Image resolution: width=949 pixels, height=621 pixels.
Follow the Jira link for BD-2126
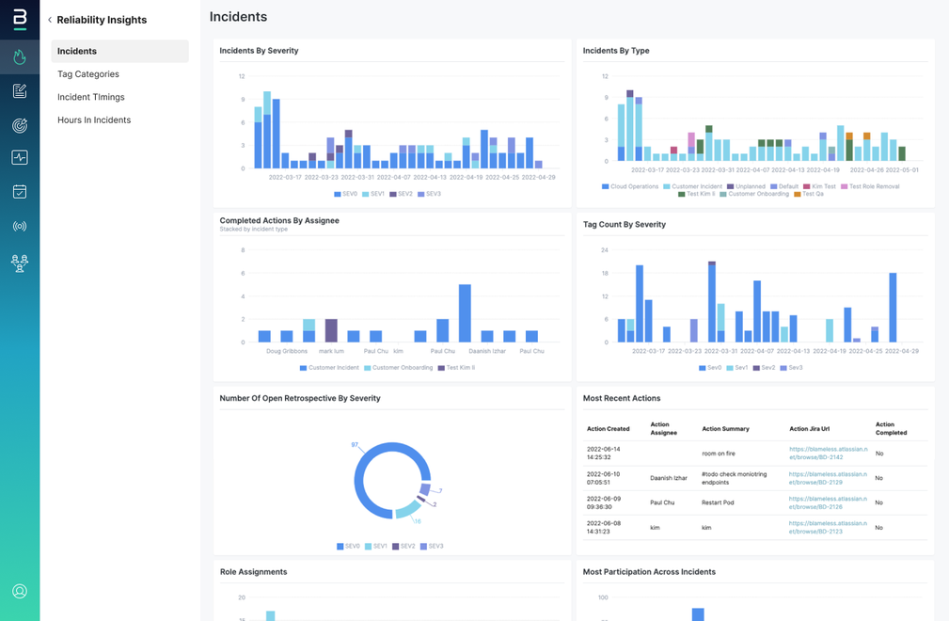click(830, 502)
